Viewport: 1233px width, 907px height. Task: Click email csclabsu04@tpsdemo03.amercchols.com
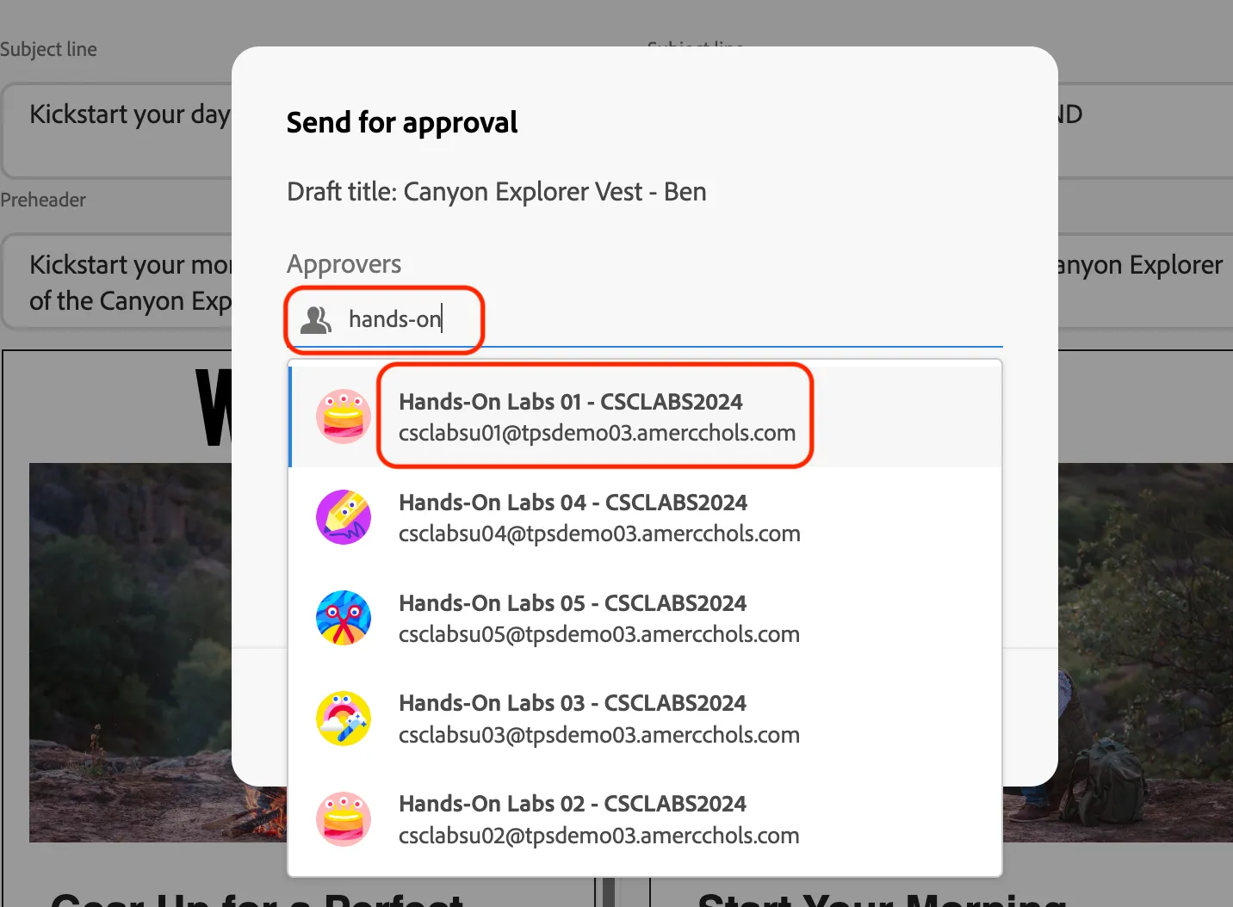(599, 534)
